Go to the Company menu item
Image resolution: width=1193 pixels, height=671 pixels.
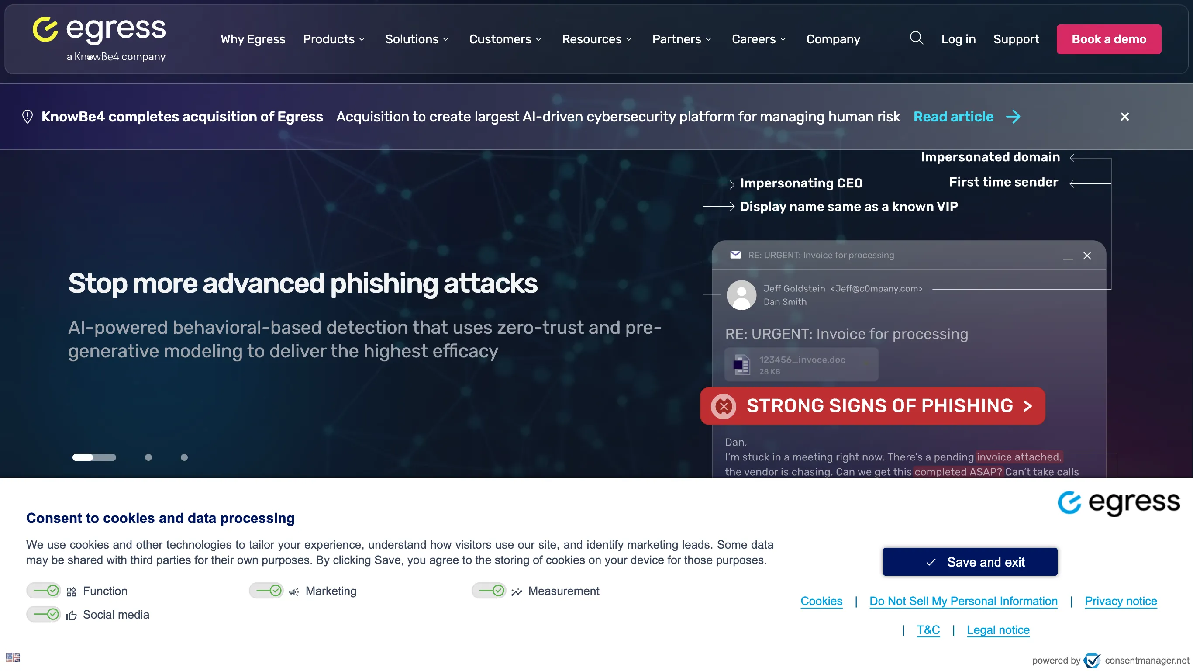click(x=833, y=39)
